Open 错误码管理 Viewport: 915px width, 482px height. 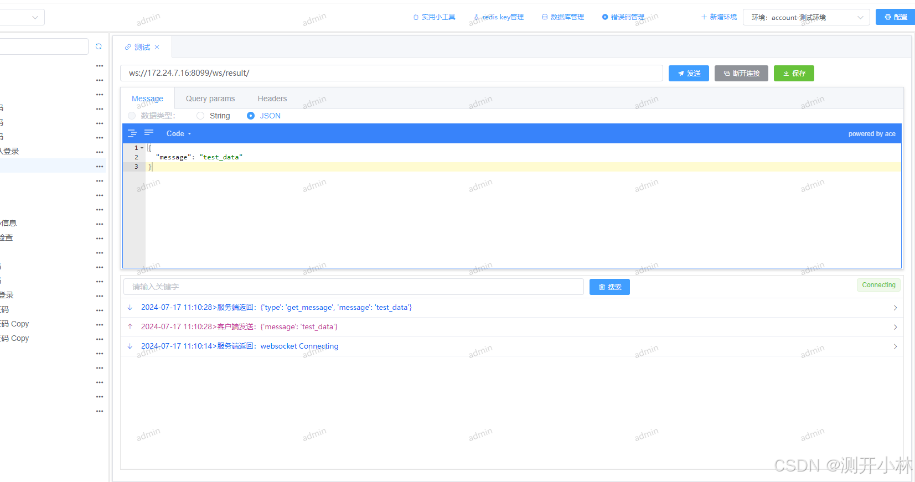tap(623, 17)
